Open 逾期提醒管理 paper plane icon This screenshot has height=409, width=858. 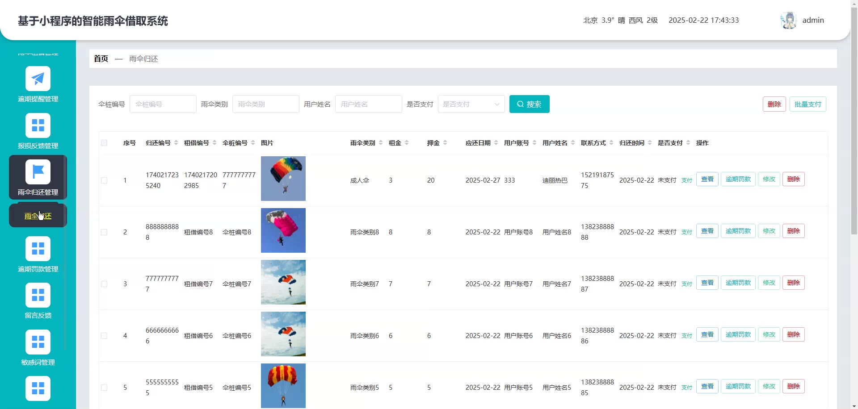pos(38,79)
